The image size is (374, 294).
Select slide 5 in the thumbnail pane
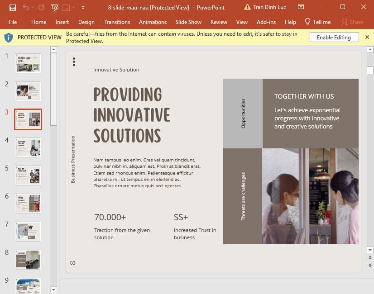28,175
